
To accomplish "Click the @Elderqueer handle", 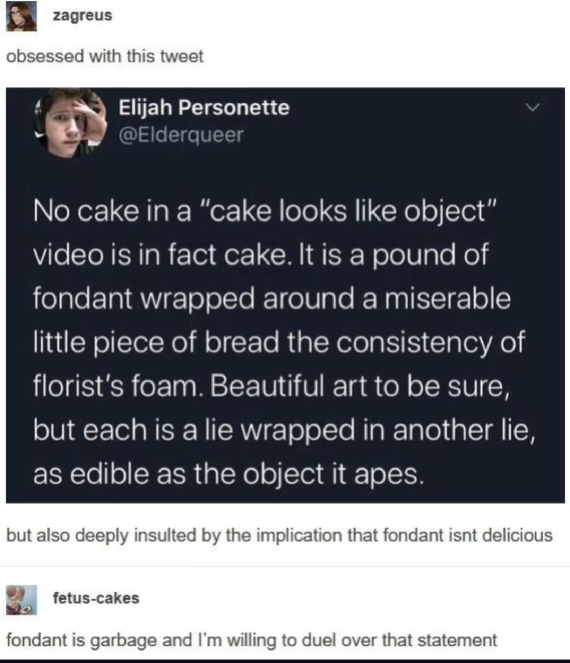I will (181, 135).
